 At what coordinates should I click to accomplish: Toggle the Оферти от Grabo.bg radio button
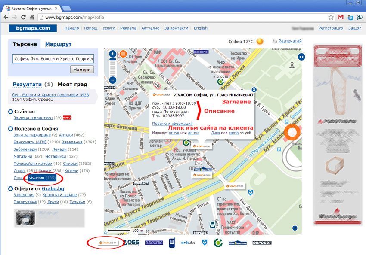point(10,188)
